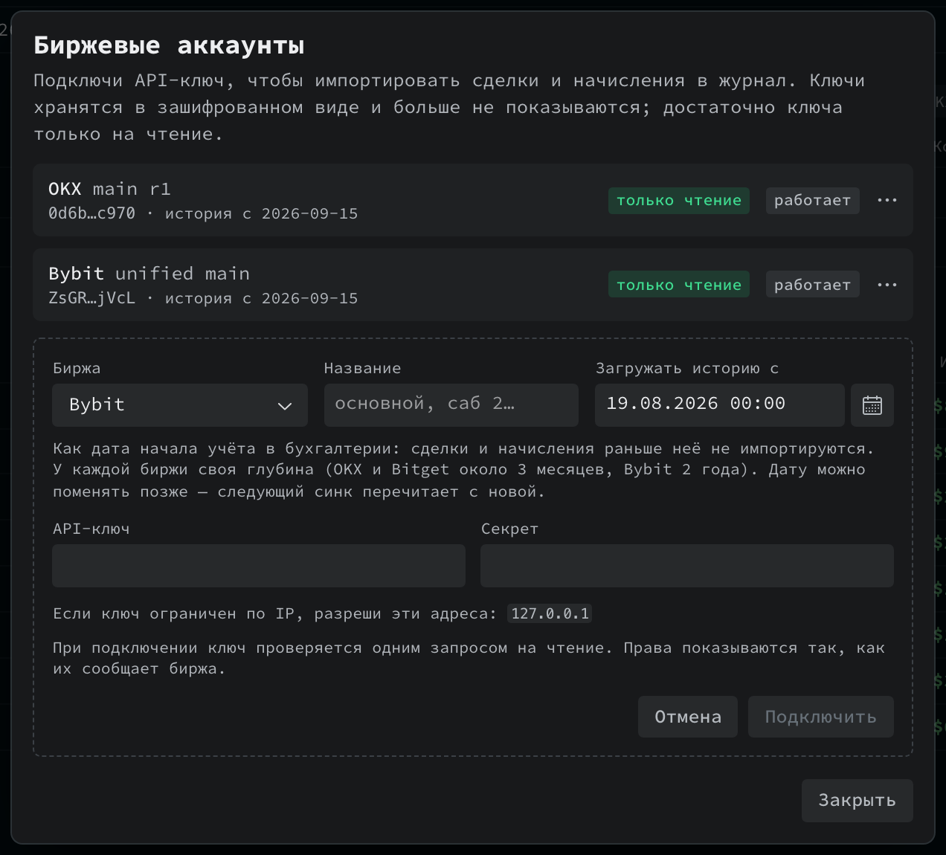Click the API-ключ field label
Screen dimensions: 946x855
pyautogui.click(x=91, y=529)
